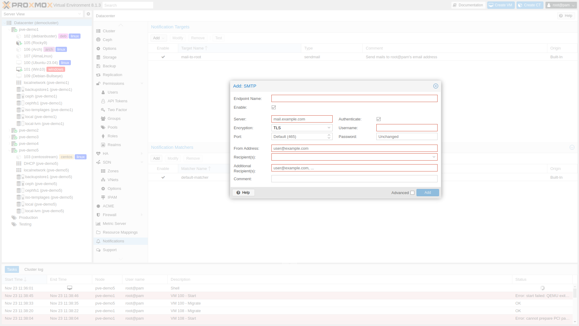
Task: Click the Create VM button
Action: click(501, 5)
